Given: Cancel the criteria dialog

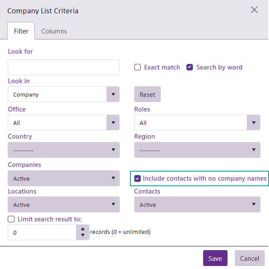Looking at the screenshot, I should pos(249,258).
